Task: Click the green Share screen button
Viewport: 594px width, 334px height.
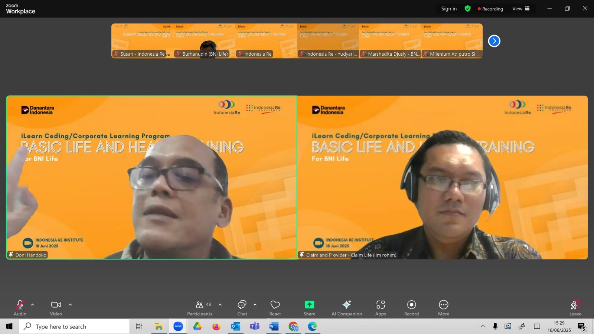Action: (309, 308)
